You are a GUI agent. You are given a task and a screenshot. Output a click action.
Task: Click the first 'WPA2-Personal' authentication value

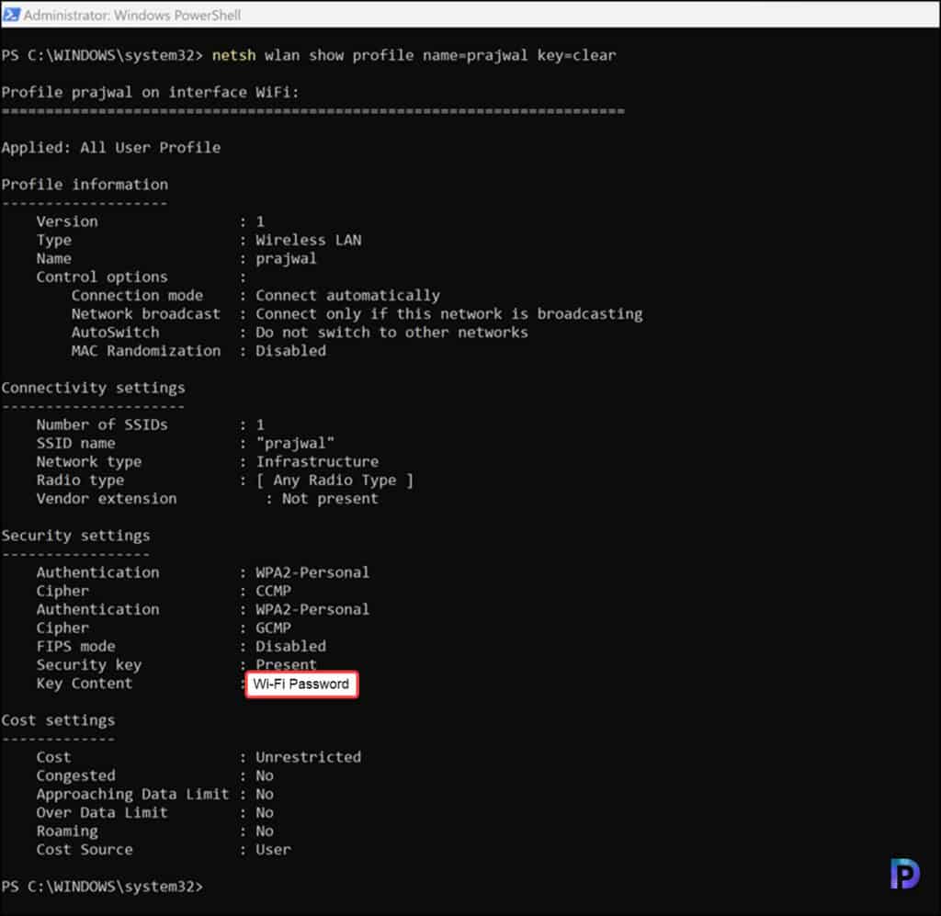(312, 572)
